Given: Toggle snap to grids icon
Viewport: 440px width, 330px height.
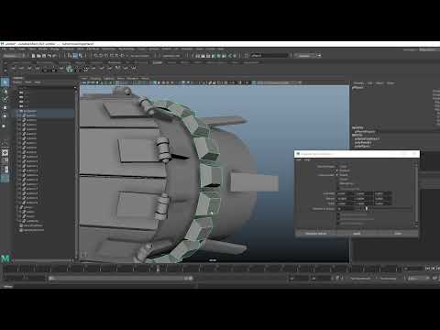Looking at the screenshot, I should click(95, 56).
